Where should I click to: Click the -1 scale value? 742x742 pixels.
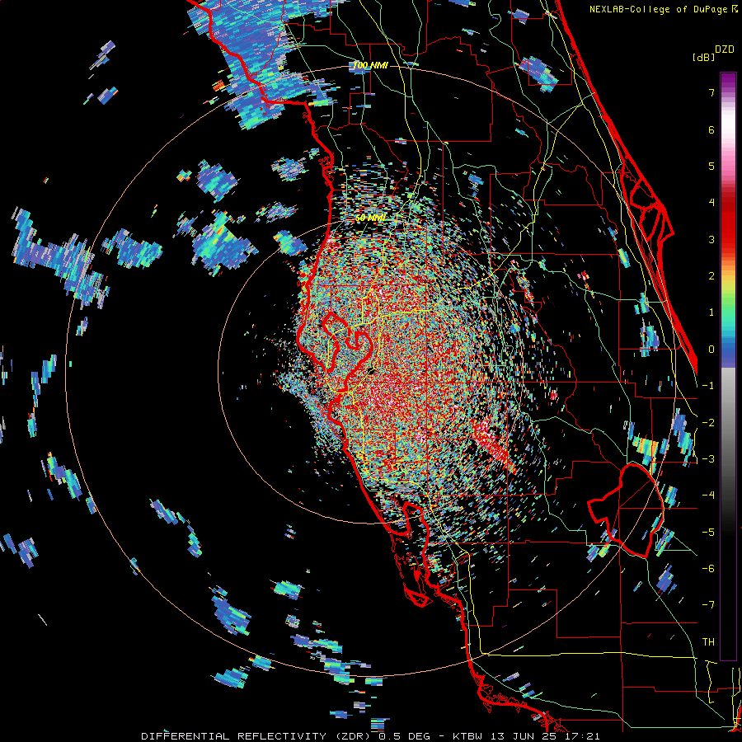708,386
